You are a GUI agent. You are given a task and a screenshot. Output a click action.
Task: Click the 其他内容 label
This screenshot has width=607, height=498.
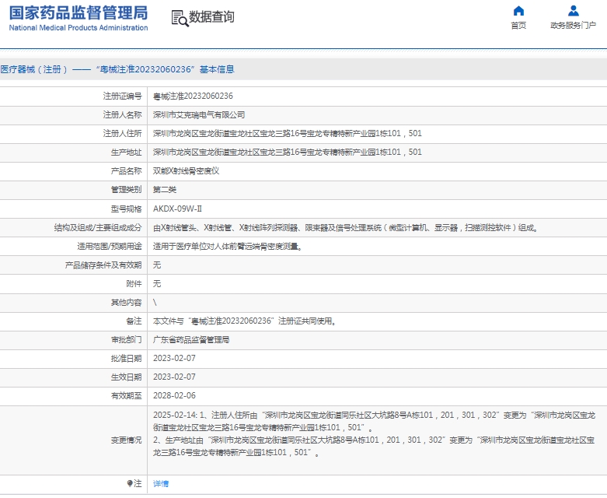click(126, 302)
